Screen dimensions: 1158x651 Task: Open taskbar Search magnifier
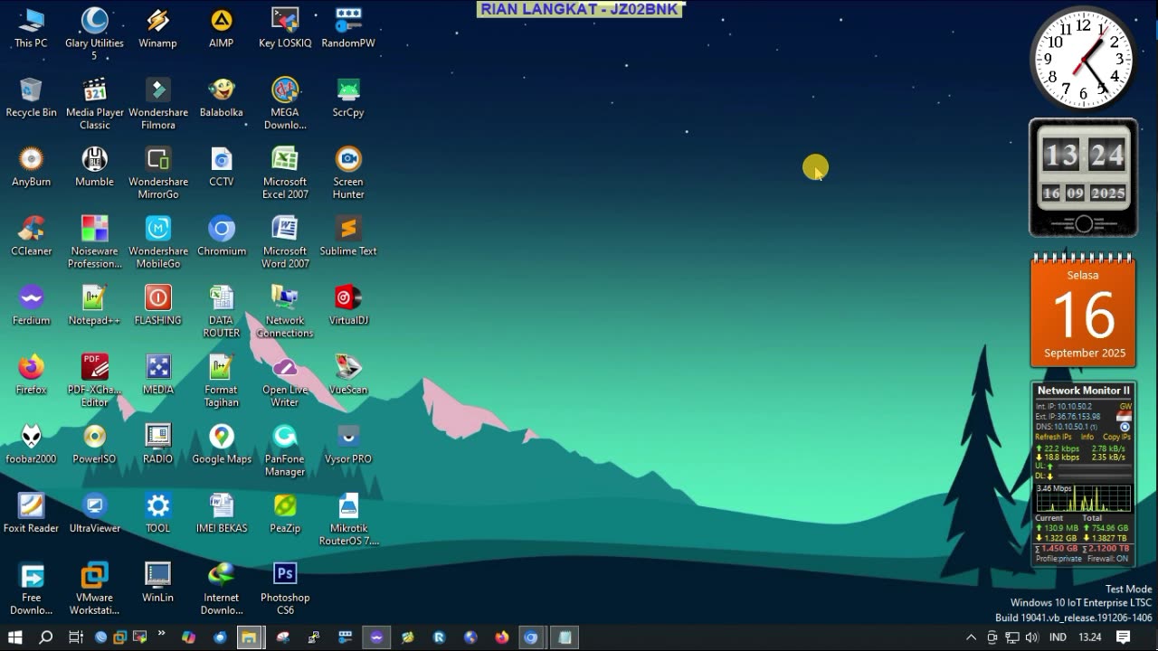(46, 637)
